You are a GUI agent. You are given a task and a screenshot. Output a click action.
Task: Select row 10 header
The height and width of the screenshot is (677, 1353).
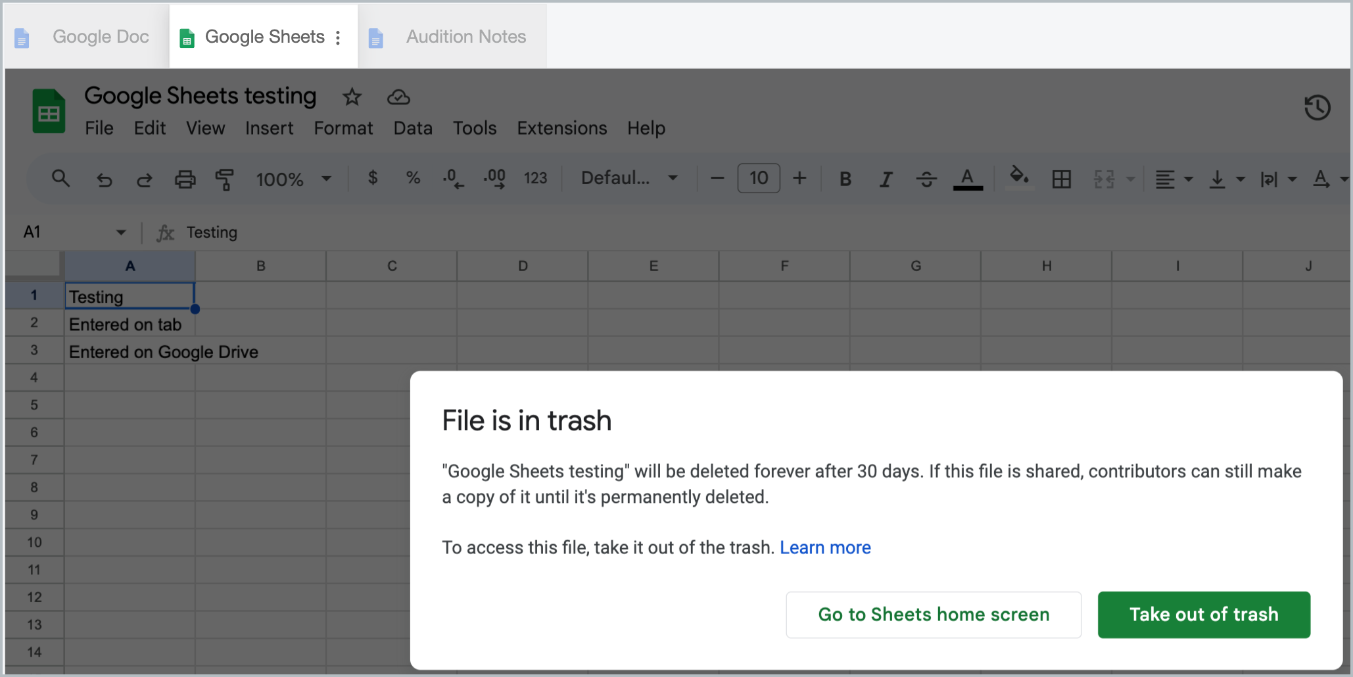pos(34,542)
